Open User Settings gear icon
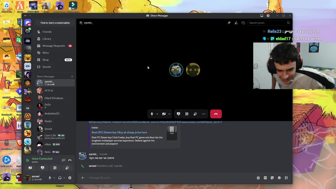 70,178
